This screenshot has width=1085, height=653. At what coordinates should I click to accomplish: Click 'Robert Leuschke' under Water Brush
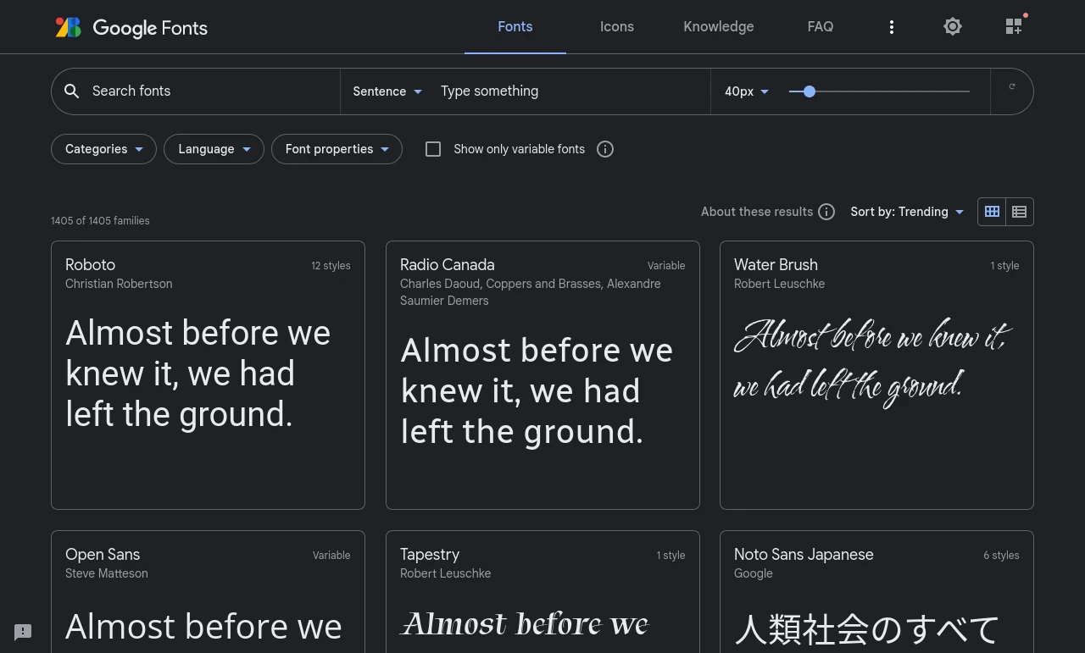tap(779, 284)
